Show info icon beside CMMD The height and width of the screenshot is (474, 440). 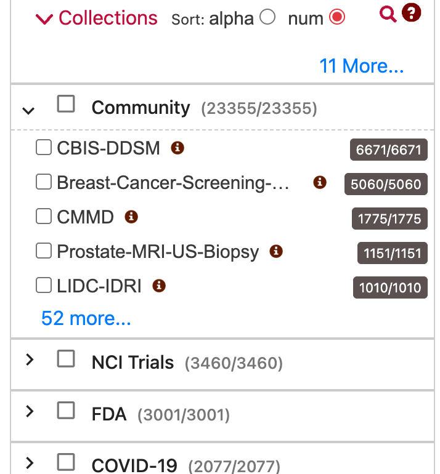131,217
